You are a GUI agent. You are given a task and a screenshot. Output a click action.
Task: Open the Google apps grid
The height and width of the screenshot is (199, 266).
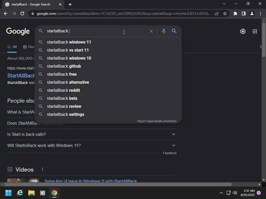point(255,31)
